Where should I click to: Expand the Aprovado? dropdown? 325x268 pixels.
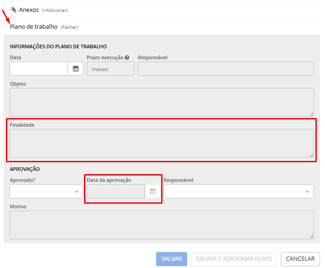(x=47, y=191)
